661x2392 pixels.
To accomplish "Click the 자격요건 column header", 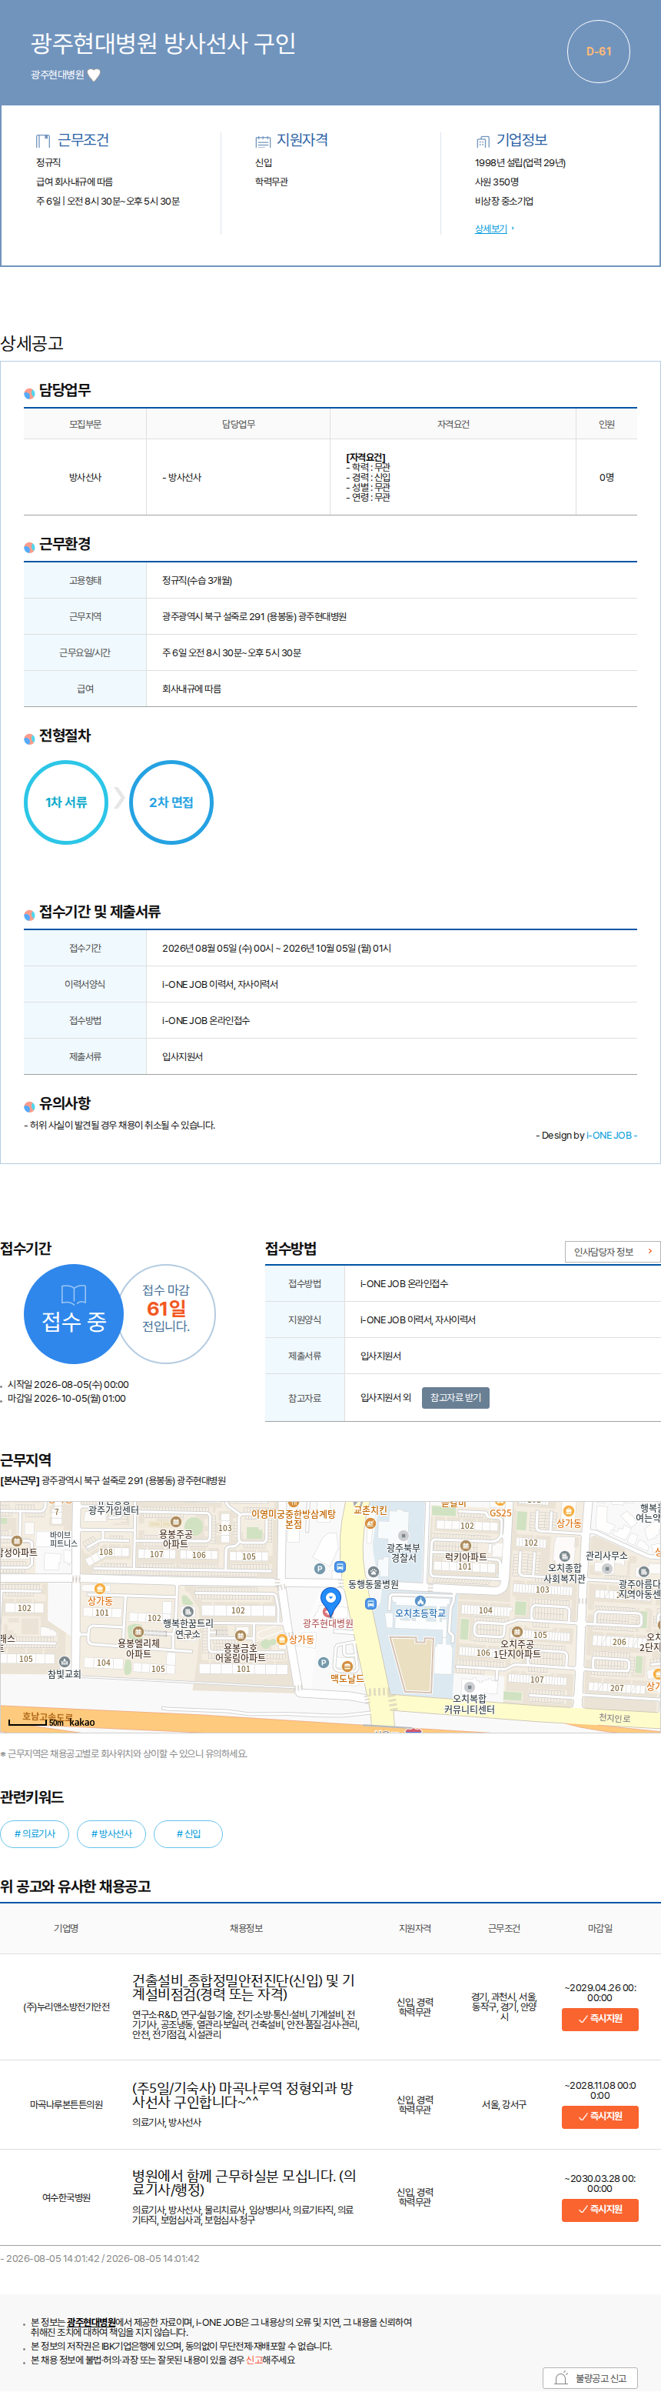I will pos(453,425).
